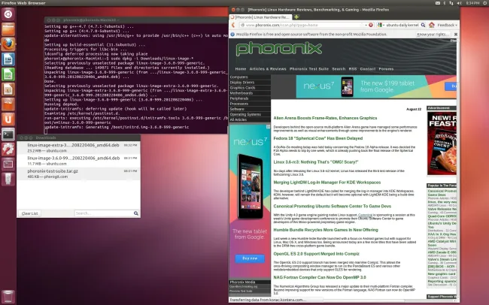The width and height of the screenshot is (489, 305).
Task: Open Articles & Reviews in Phoronix navigation
Action: [x=268, y=69]
